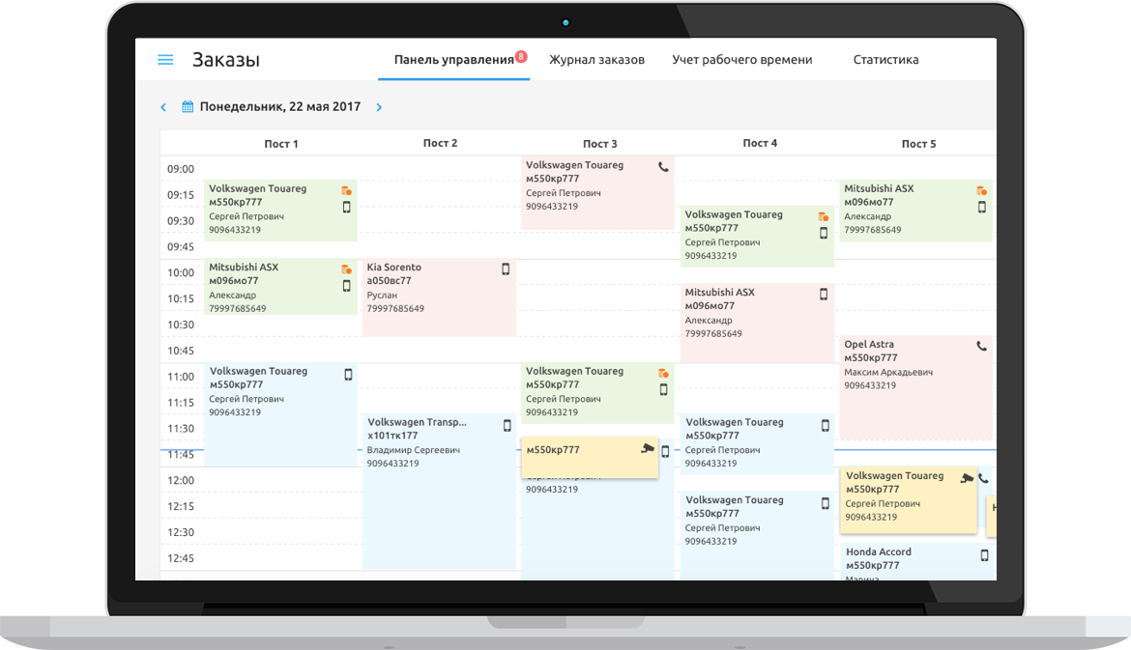Click orange payment icon on green Touareg in Пост 1
The image size is (1131, 650).
pos(346,191)
